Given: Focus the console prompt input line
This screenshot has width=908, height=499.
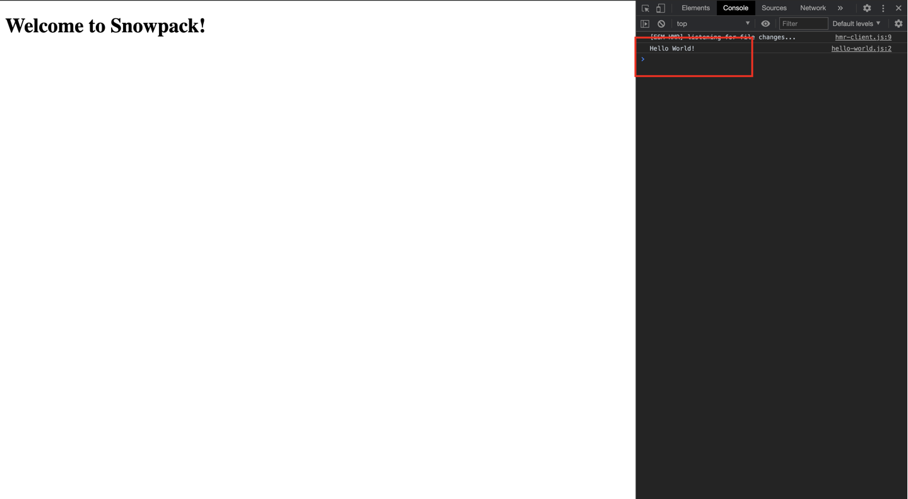Looking at the screenshot, I should tap(757, 59).
